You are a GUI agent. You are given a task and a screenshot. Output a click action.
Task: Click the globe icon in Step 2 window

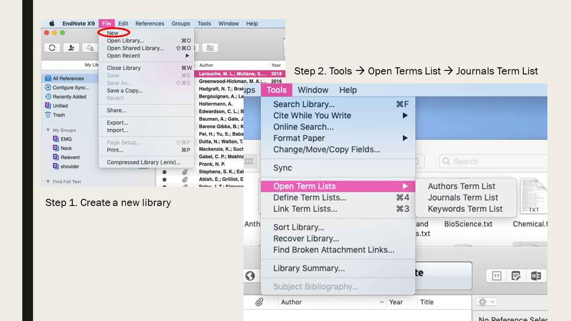coord(250,276)
